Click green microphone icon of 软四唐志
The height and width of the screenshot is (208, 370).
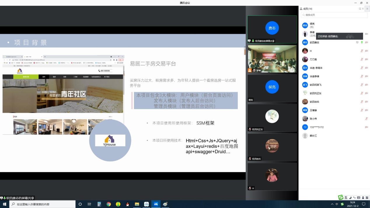362,43
